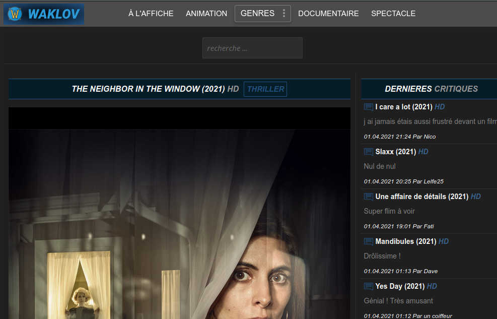Click the Dernières Critiques header
This screenshot has width=497, height=319.
[431, 89]
